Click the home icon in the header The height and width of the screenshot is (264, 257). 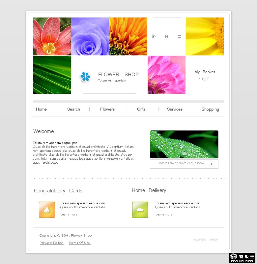[154, 36]
